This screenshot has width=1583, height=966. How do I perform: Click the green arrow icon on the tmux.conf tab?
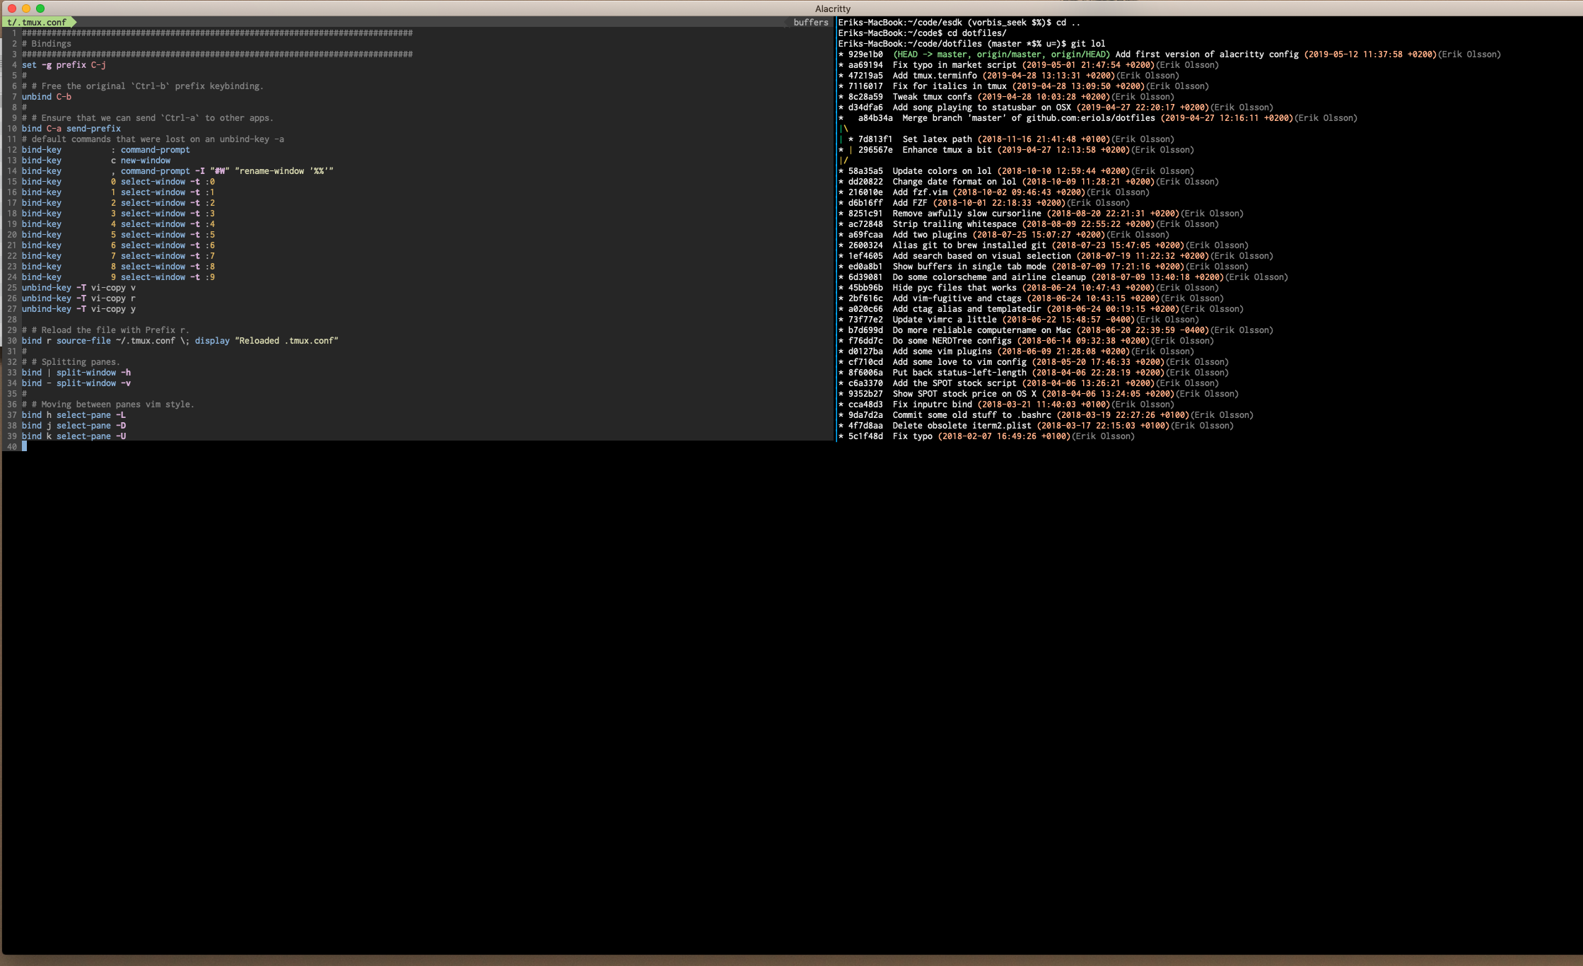71,22
